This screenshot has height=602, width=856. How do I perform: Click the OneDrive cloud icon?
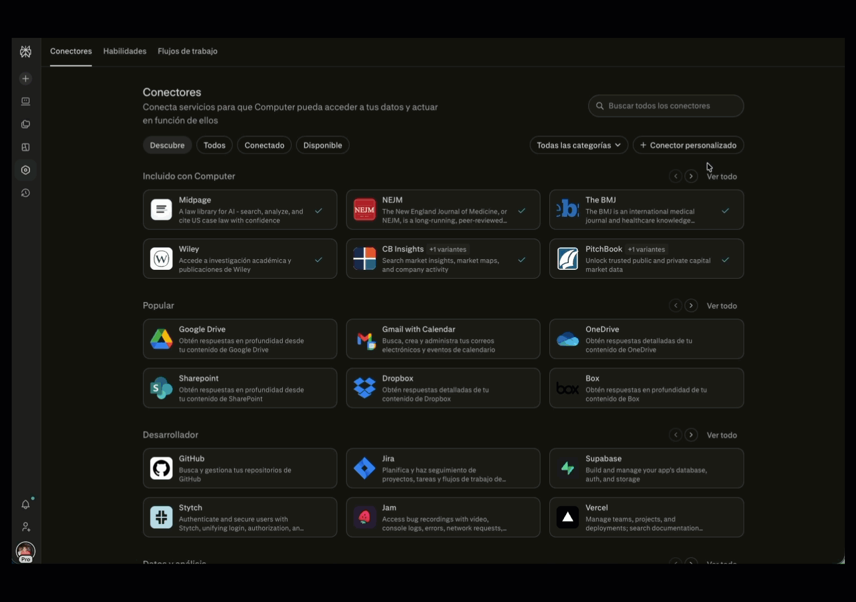tap(568, 339)
